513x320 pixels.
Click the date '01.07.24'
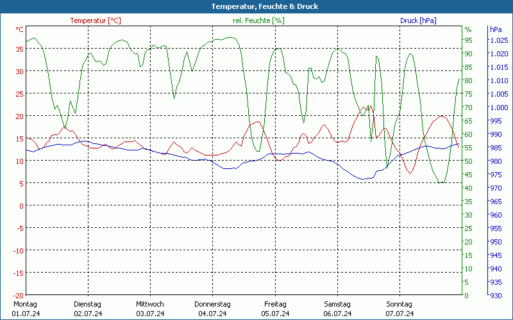[26, 314]
